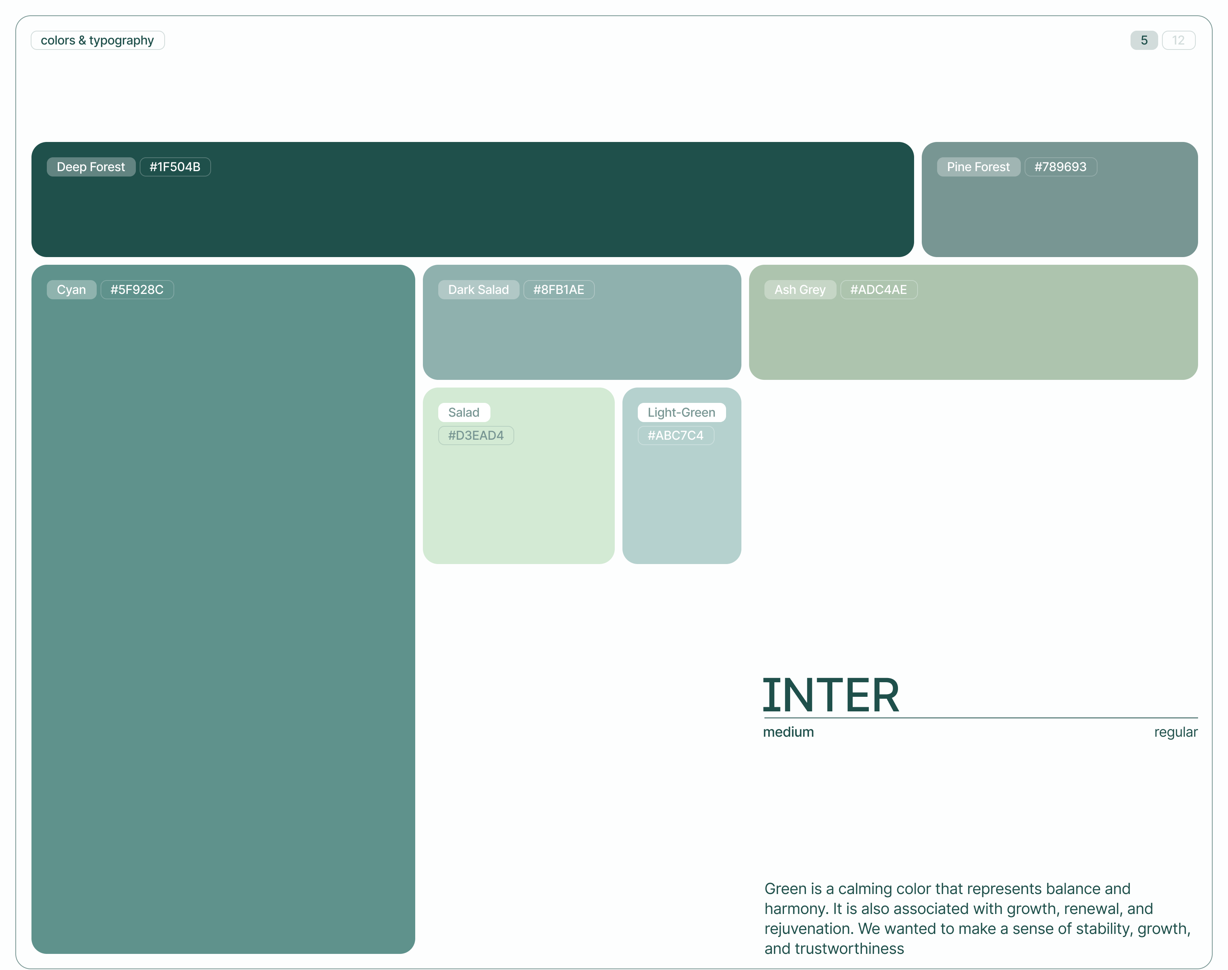Click the 'regular' font weight label
1228x970 pixels.
1175,732
